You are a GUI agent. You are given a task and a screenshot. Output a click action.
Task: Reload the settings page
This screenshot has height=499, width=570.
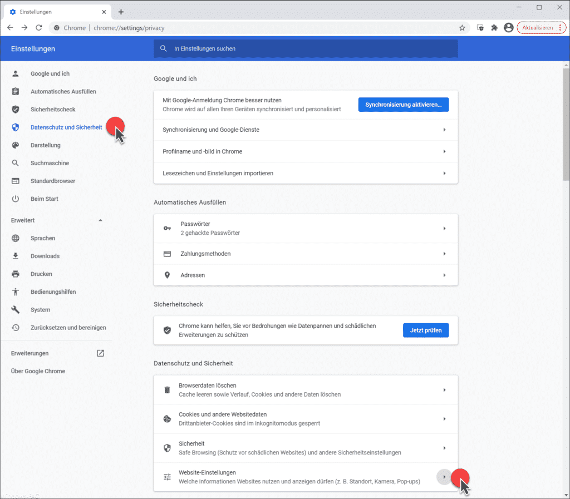[39, 28]
